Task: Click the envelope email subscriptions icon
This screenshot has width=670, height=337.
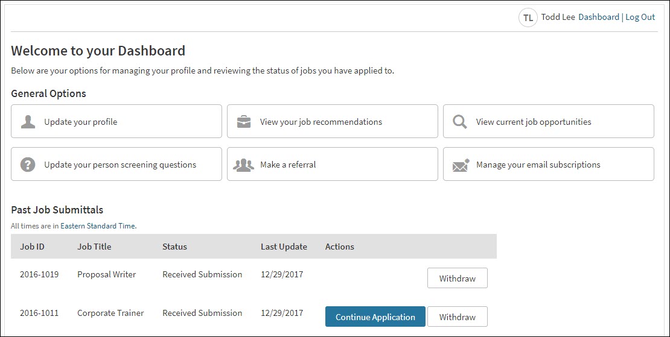Action: click(x=461, y=165)
